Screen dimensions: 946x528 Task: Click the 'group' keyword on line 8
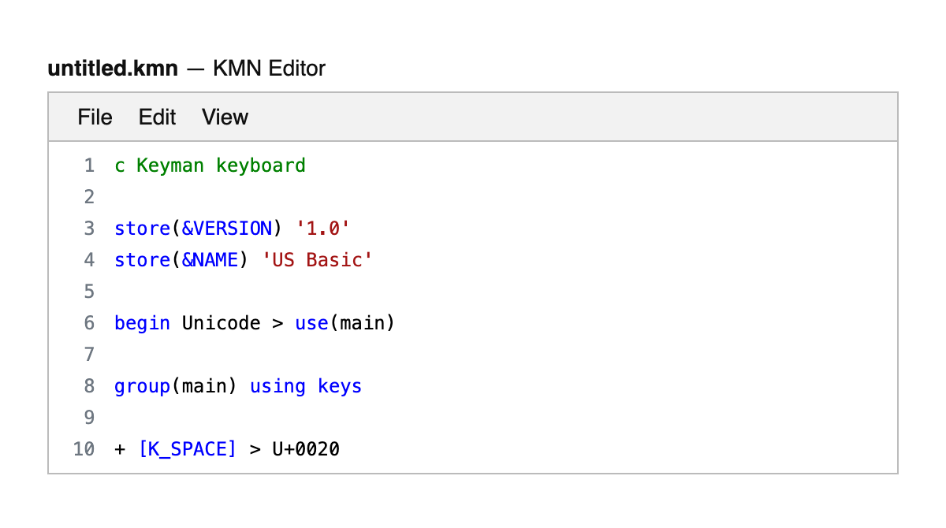click(142, 386)
